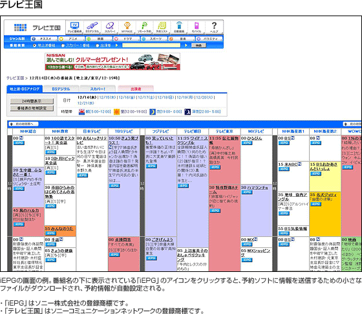Switch to 地上波・BSアナログ tab

(25, 89)
